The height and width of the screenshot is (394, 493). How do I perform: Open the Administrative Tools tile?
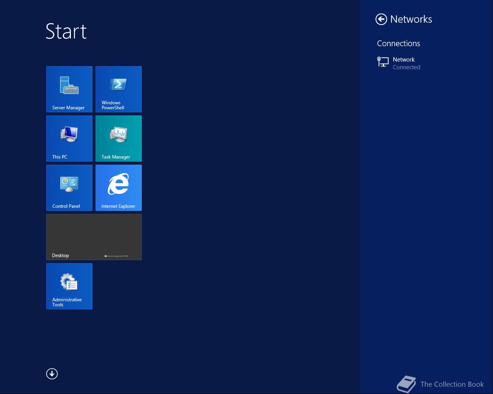(x=69, y=286)
